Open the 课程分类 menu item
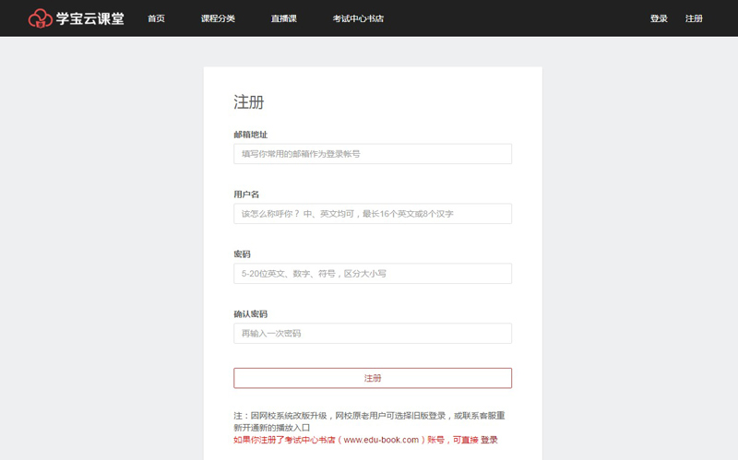Screen dimensions: 738x460 218,18
